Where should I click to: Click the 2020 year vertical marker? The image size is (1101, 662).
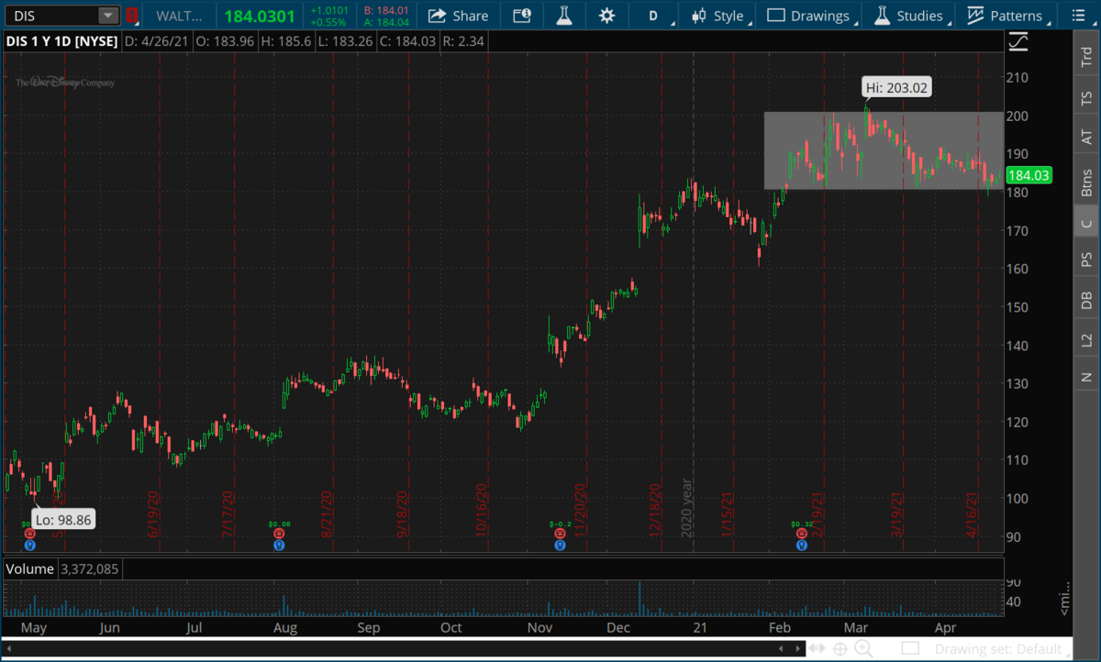coord(685,507)
